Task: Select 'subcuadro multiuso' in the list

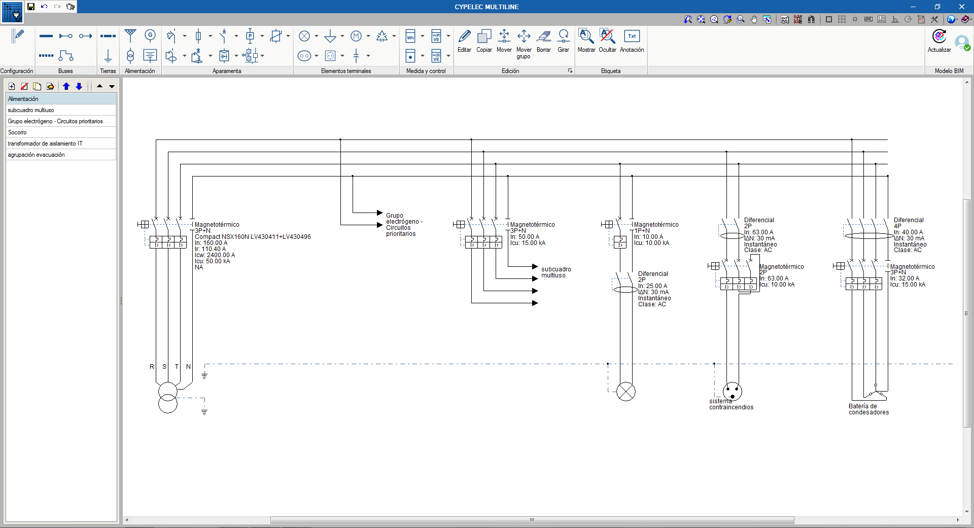Action: pos(31,110)
